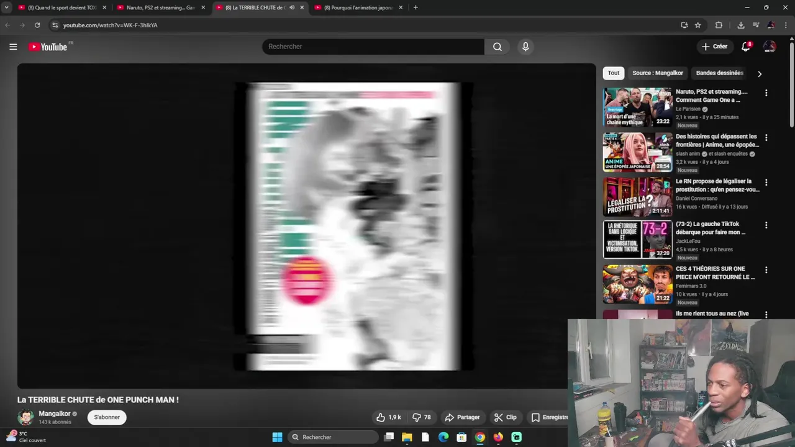Select the Bandes dessinées chip
795x447 pixels.
point(719,73)
